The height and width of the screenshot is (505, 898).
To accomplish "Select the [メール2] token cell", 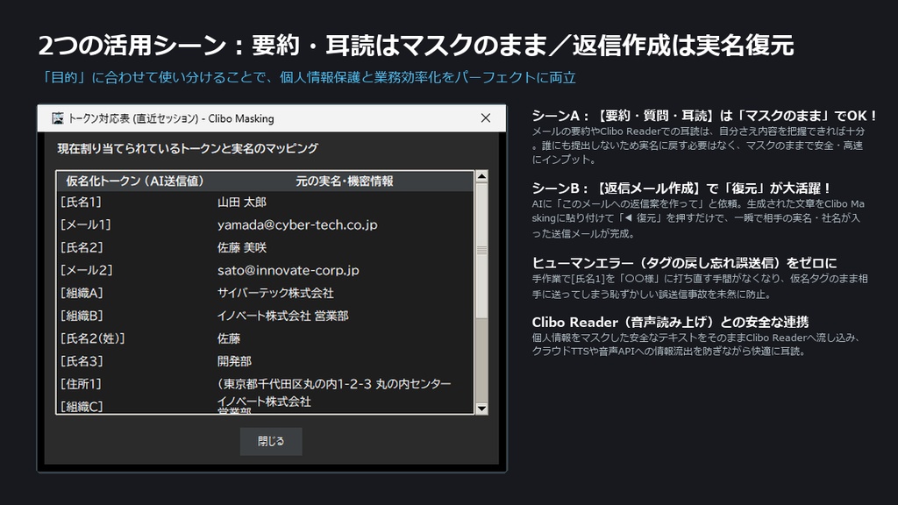I will (87, 270).
